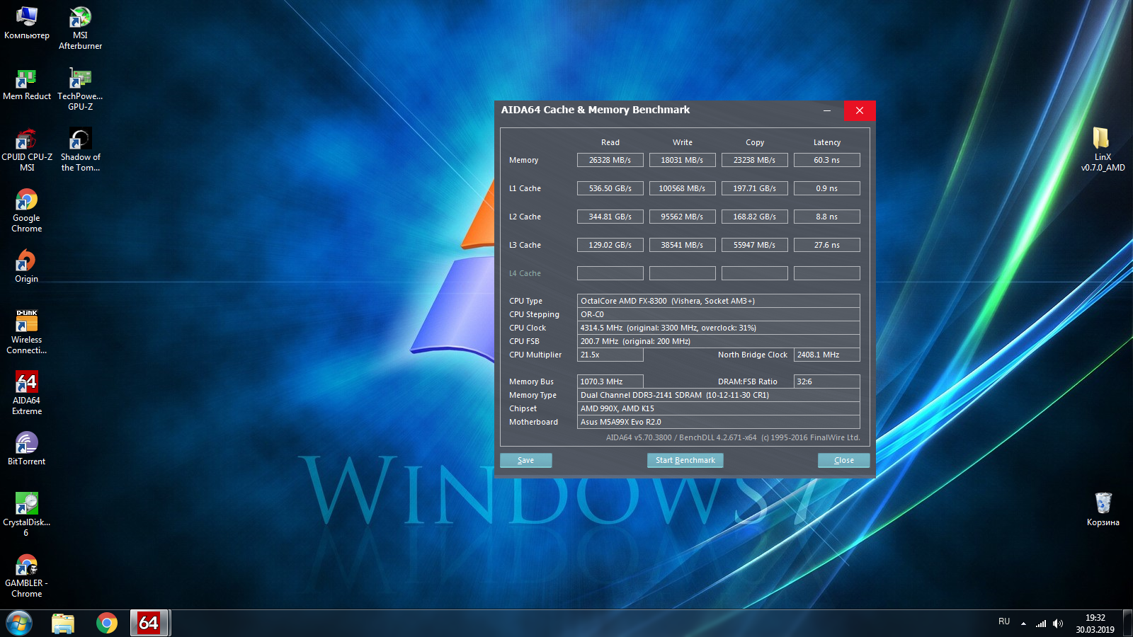Select the LinX v0.7.0_AMD folder

coord(1103,150)
